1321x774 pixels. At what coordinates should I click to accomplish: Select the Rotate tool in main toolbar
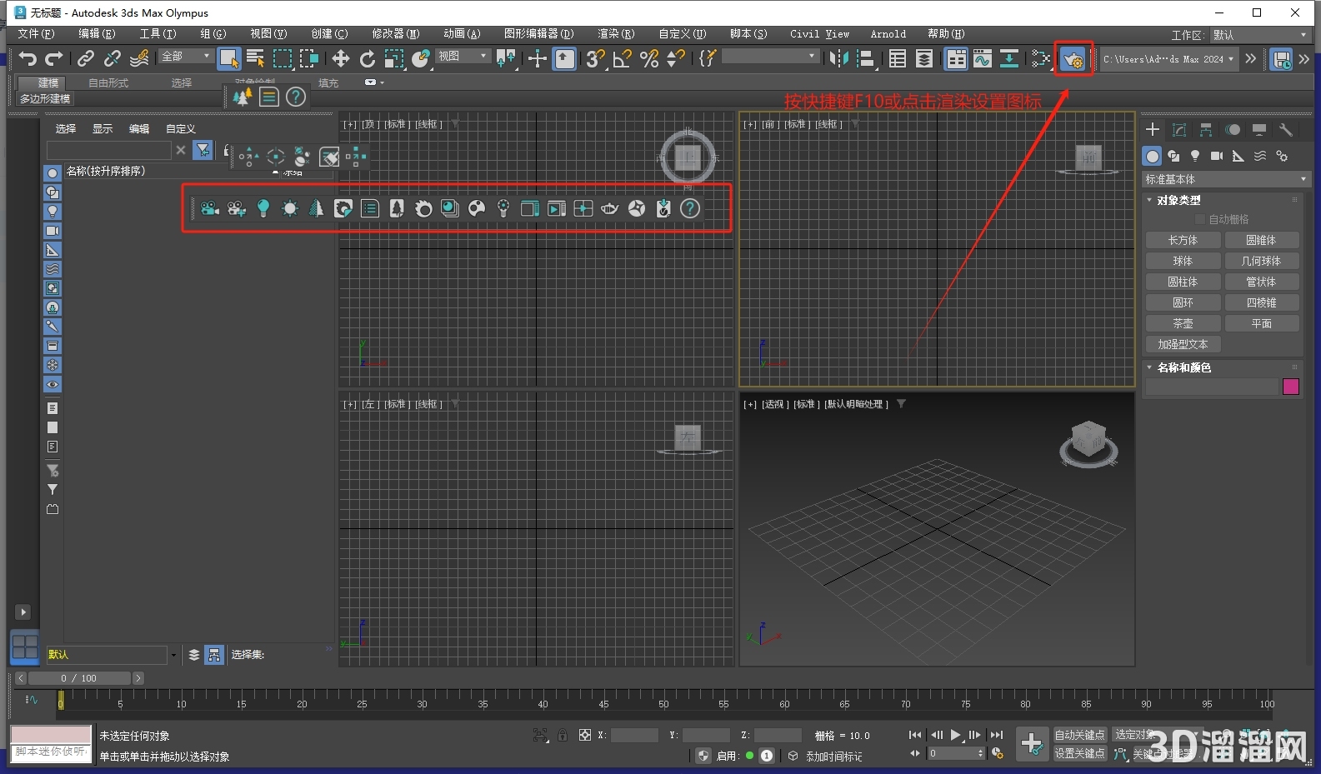[x=367, y=58]
